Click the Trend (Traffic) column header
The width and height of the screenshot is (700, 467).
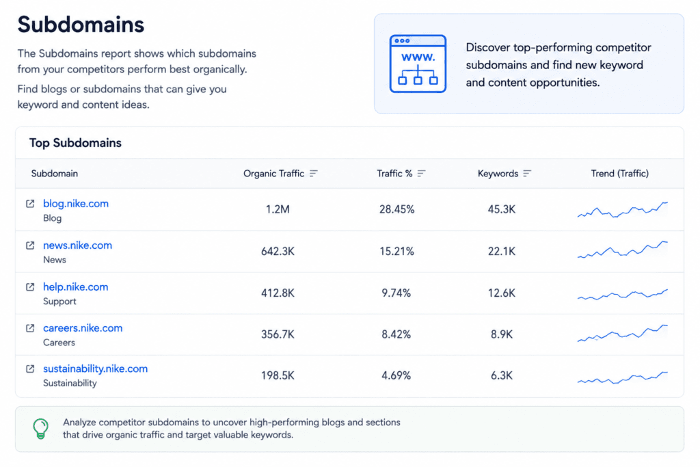point(619,174)
